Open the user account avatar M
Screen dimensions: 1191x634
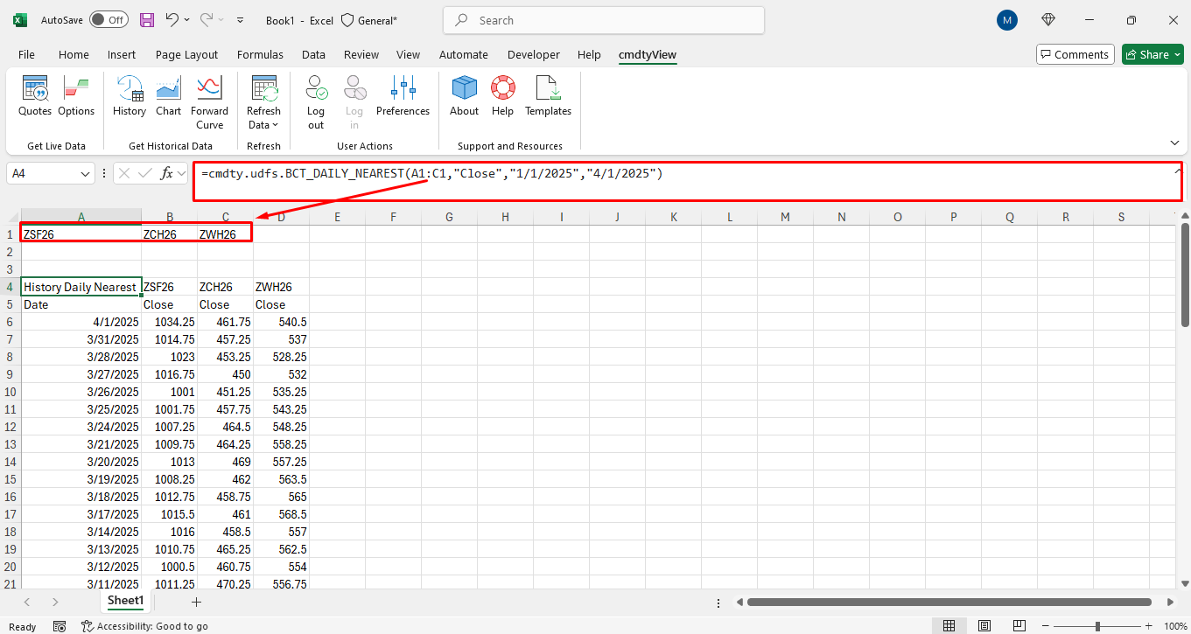pyautogui.click(x=1007, y=20)
